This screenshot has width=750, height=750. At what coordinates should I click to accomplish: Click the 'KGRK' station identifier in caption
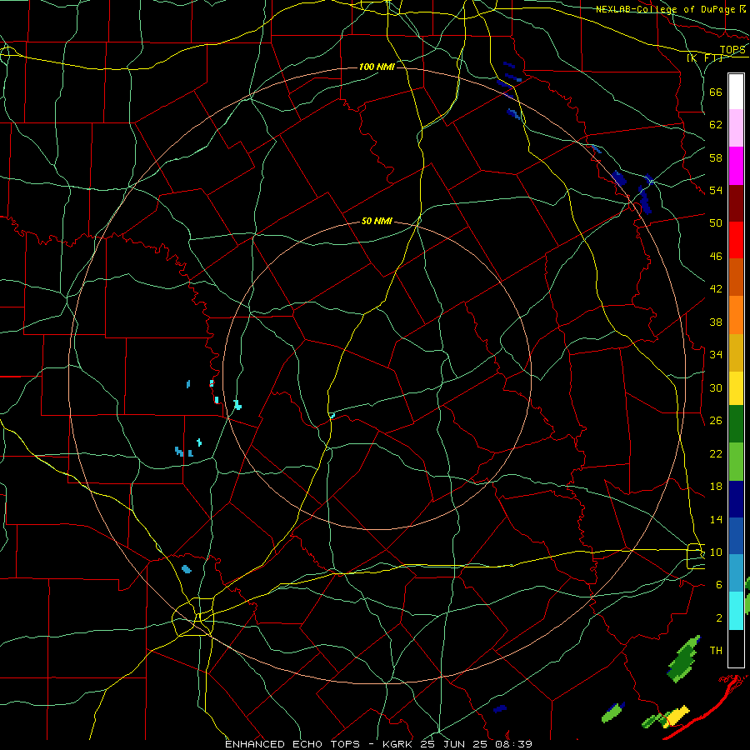coord(397,744)
